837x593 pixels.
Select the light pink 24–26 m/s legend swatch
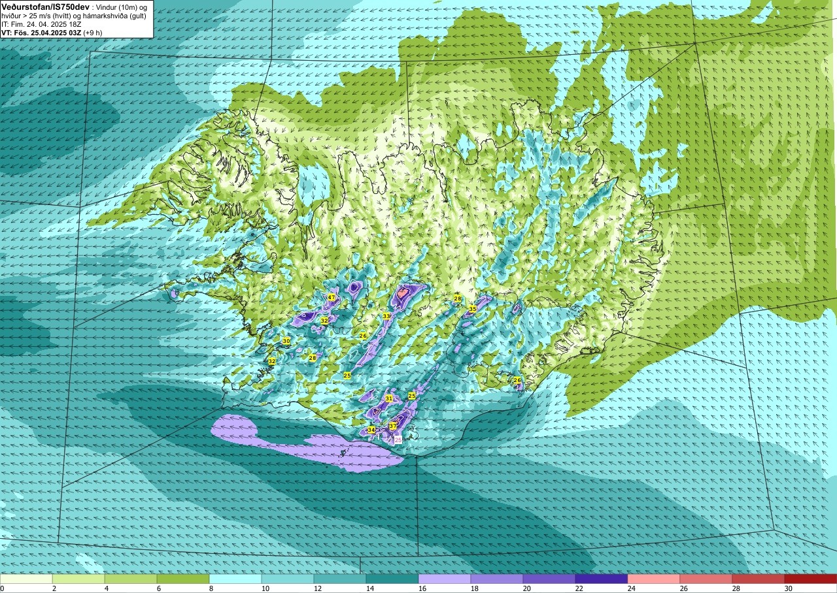(x=654, y=579)
